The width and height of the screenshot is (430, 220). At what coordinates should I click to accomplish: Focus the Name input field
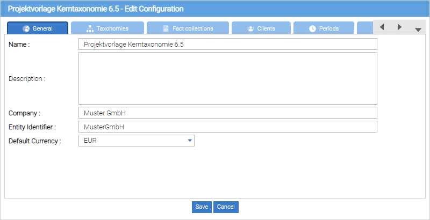227,44
